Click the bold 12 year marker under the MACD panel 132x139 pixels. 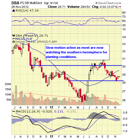click(x=51, y=136)
